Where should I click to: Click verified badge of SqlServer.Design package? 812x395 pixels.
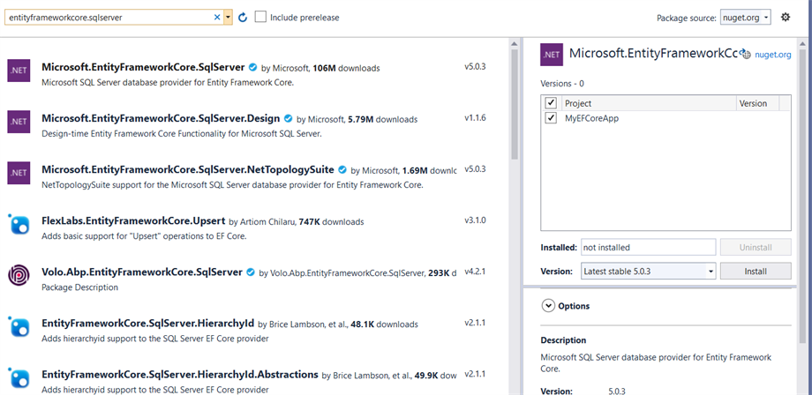pos(289,119)
